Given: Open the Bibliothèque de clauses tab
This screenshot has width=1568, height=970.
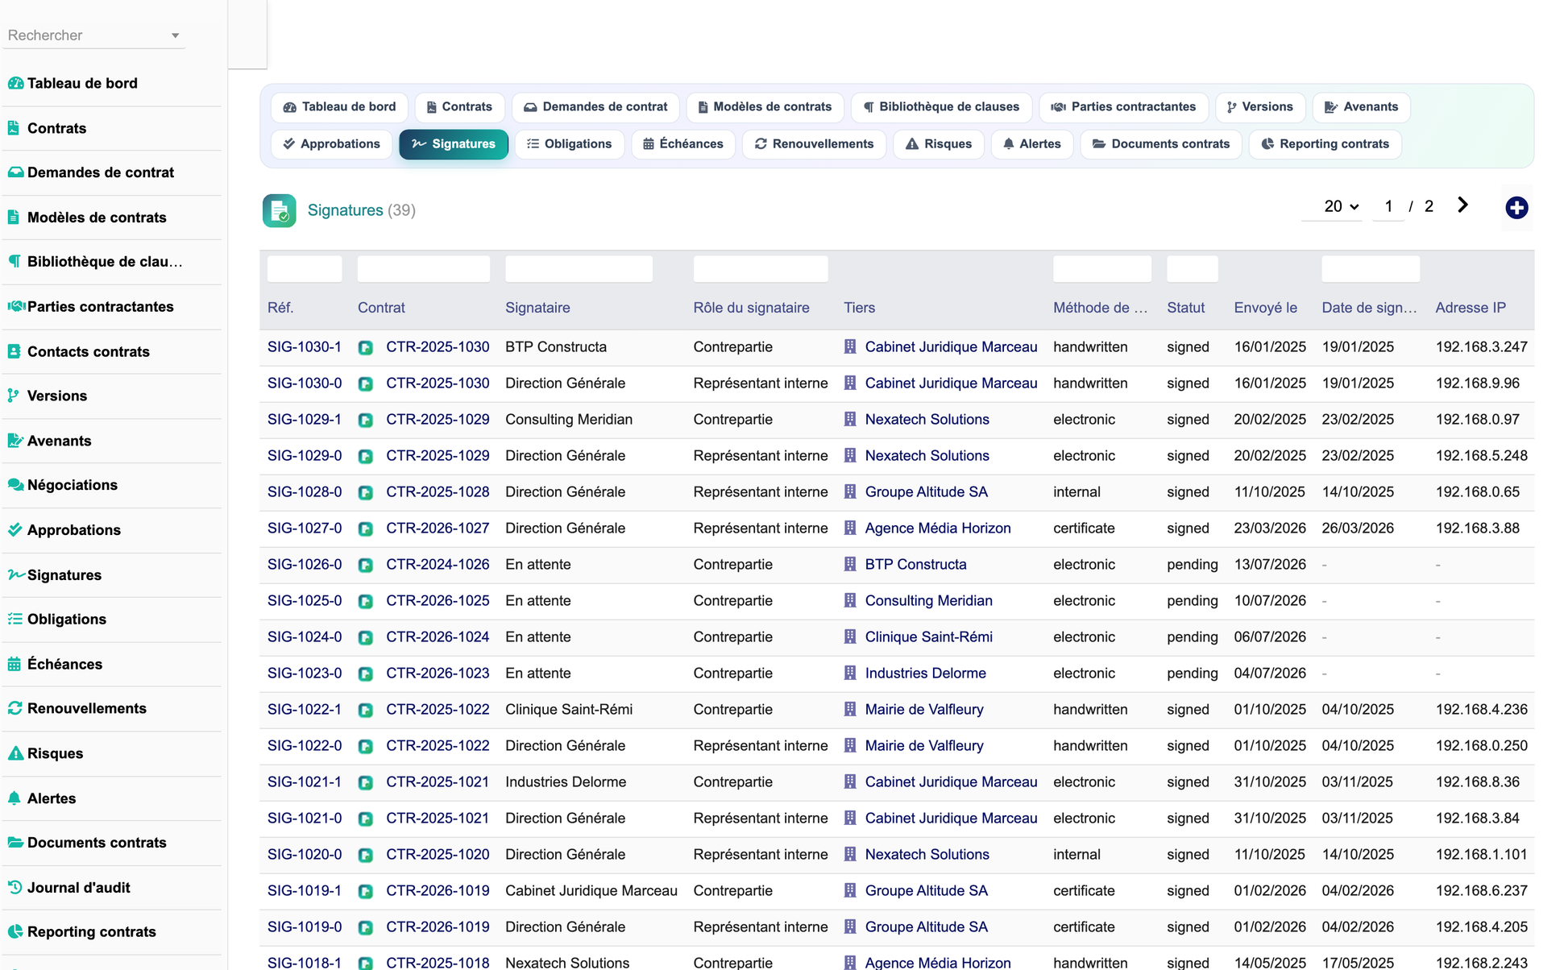Looking at the screenshot, I should click(941, 107).
